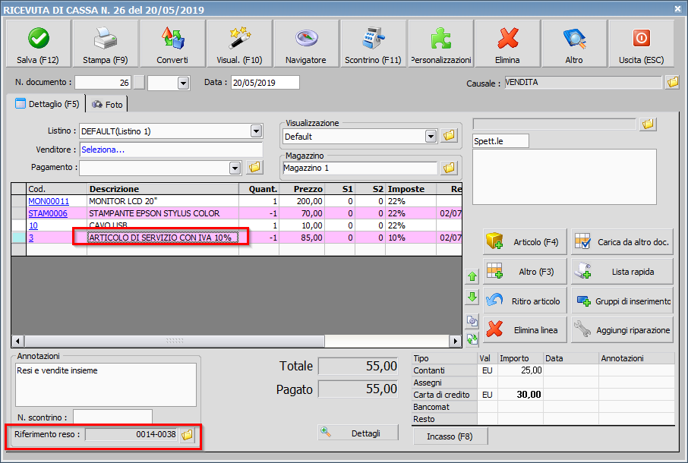Click the Incasso (F8) button
The image size is (688, 463).
coord(450,436)
